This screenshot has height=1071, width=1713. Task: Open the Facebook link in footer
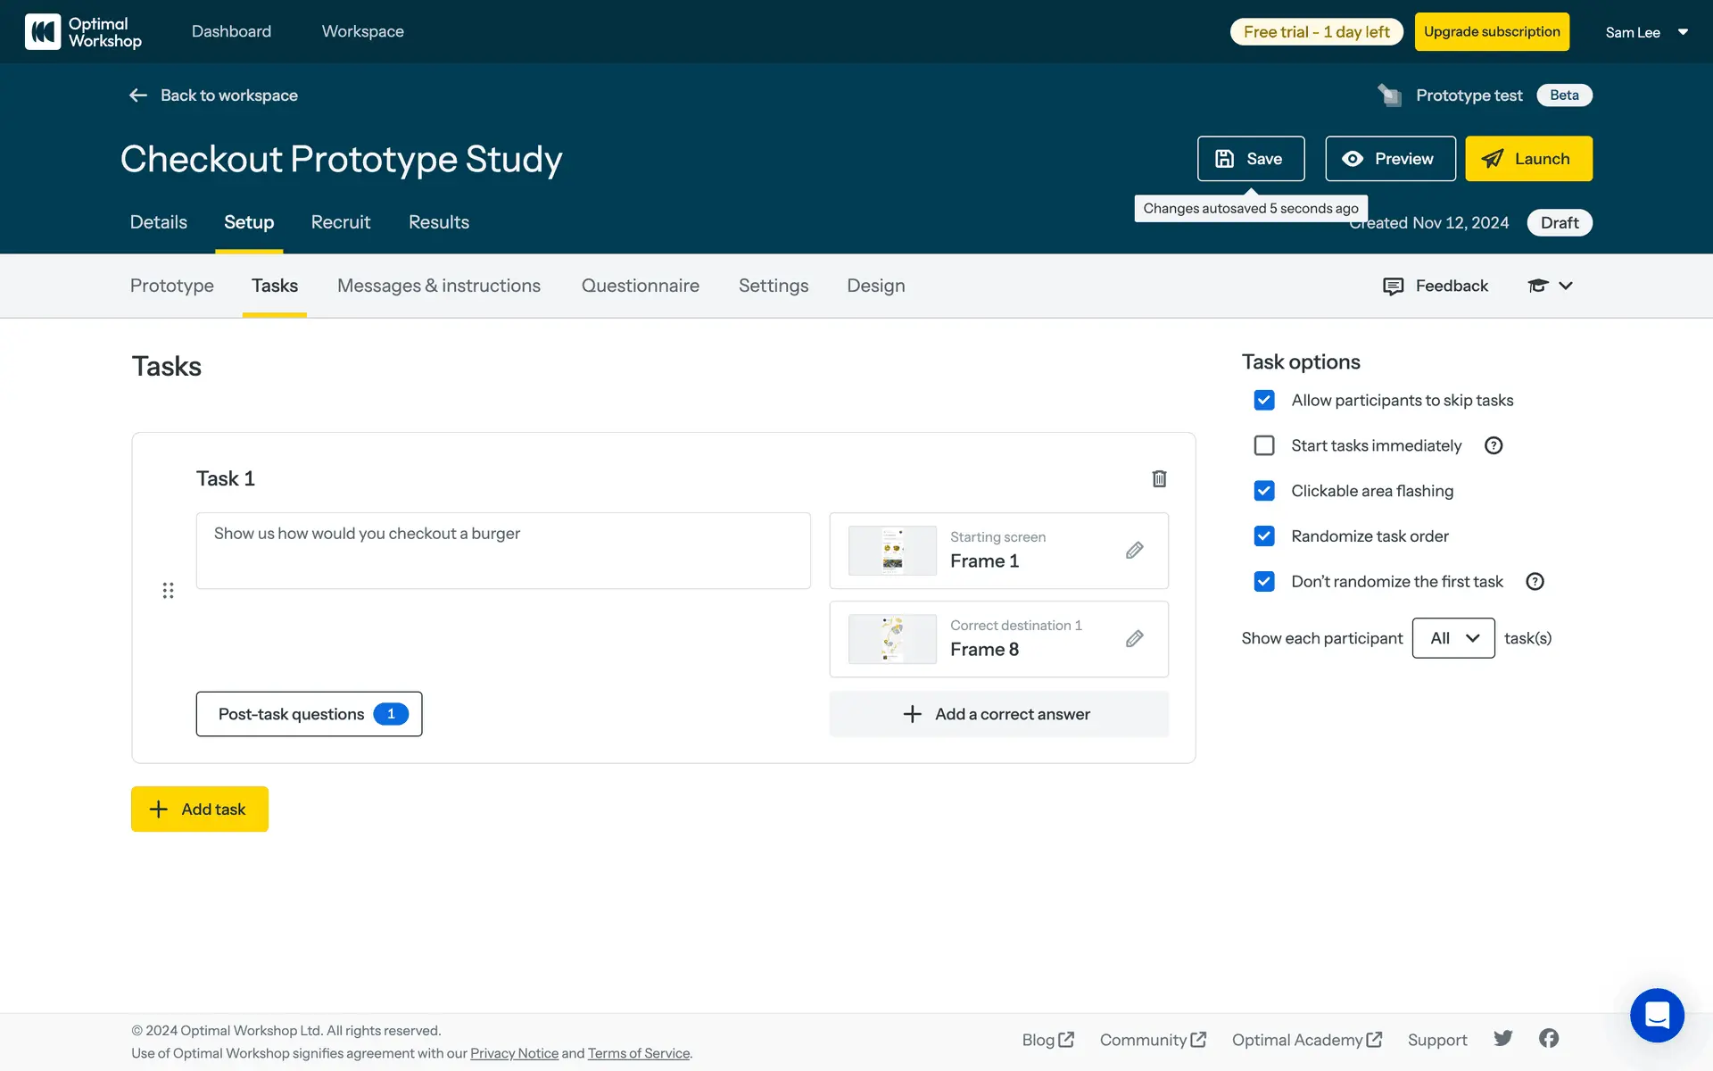pos(1549,1038)
